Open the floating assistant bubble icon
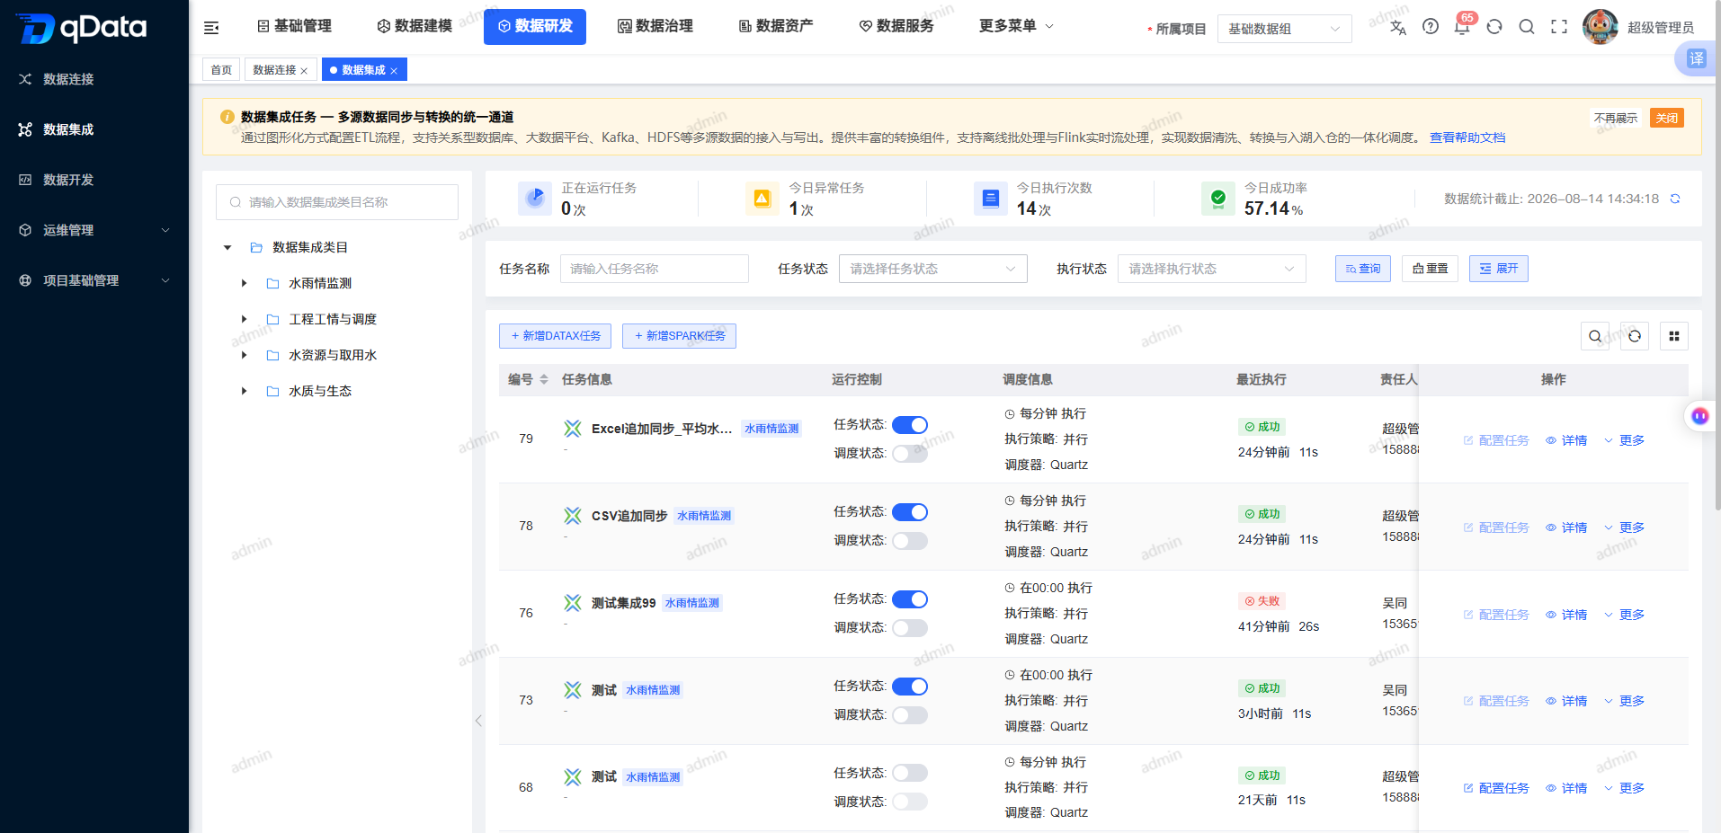 pos(1699,416)
